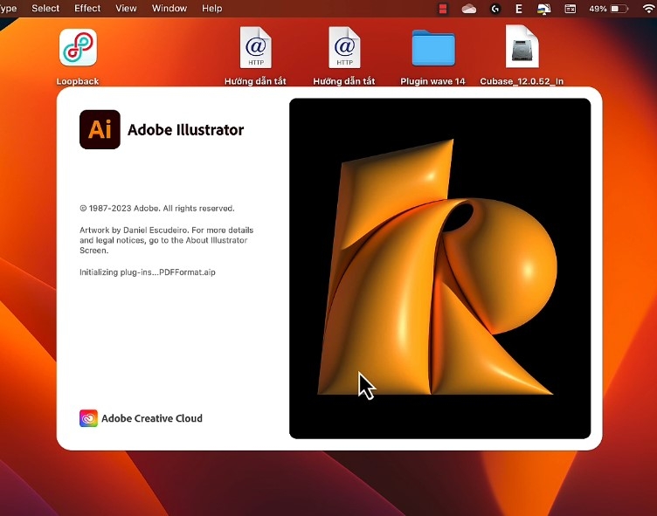Click the keyboard viewer menu bar icon
Screen dimensions: 657x516
[571, 9]
